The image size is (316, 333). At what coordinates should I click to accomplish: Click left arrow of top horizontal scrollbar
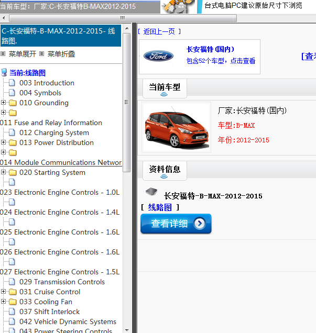(4, 18)
